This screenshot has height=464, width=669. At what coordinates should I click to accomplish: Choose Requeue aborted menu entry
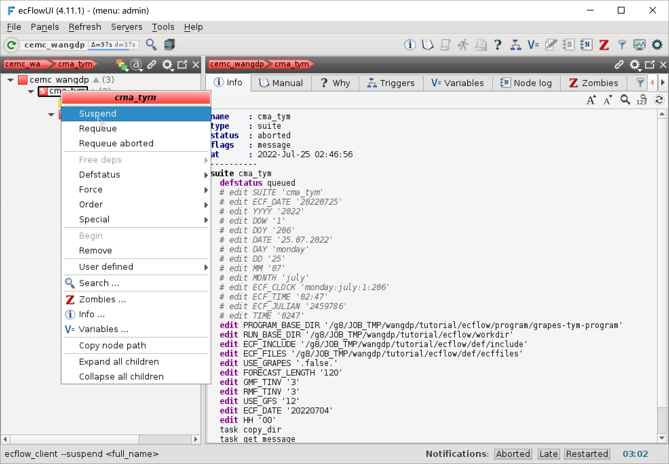[136, 143]
